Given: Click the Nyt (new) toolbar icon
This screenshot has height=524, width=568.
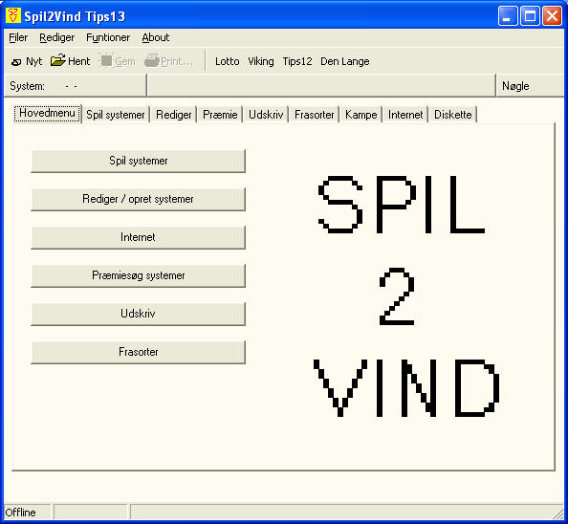Looking at the screenshot, I should [16, 62].
